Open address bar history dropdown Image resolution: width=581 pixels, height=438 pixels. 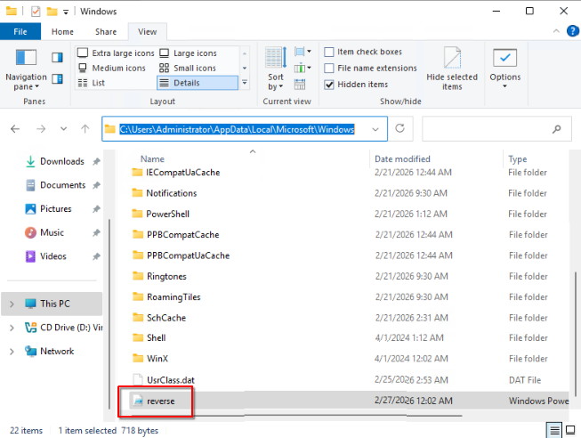coord(375,129)
